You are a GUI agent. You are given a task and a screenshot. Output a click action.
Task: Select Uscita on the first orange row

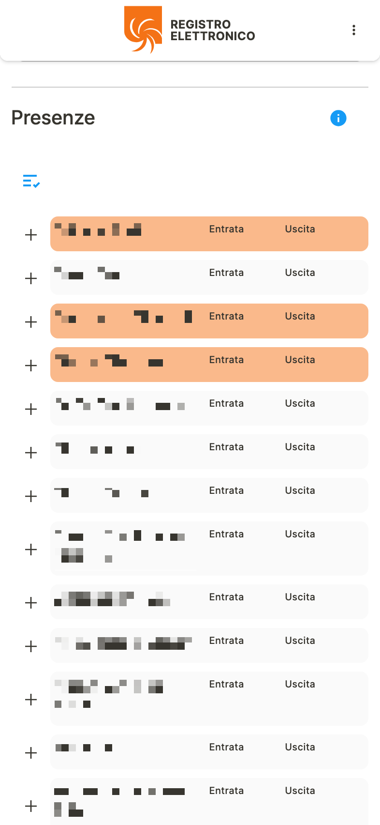300,229
